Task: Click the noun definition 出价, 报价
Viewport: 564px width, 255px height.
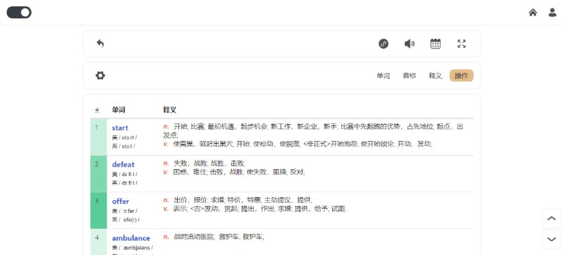Action: pos(238,199)
